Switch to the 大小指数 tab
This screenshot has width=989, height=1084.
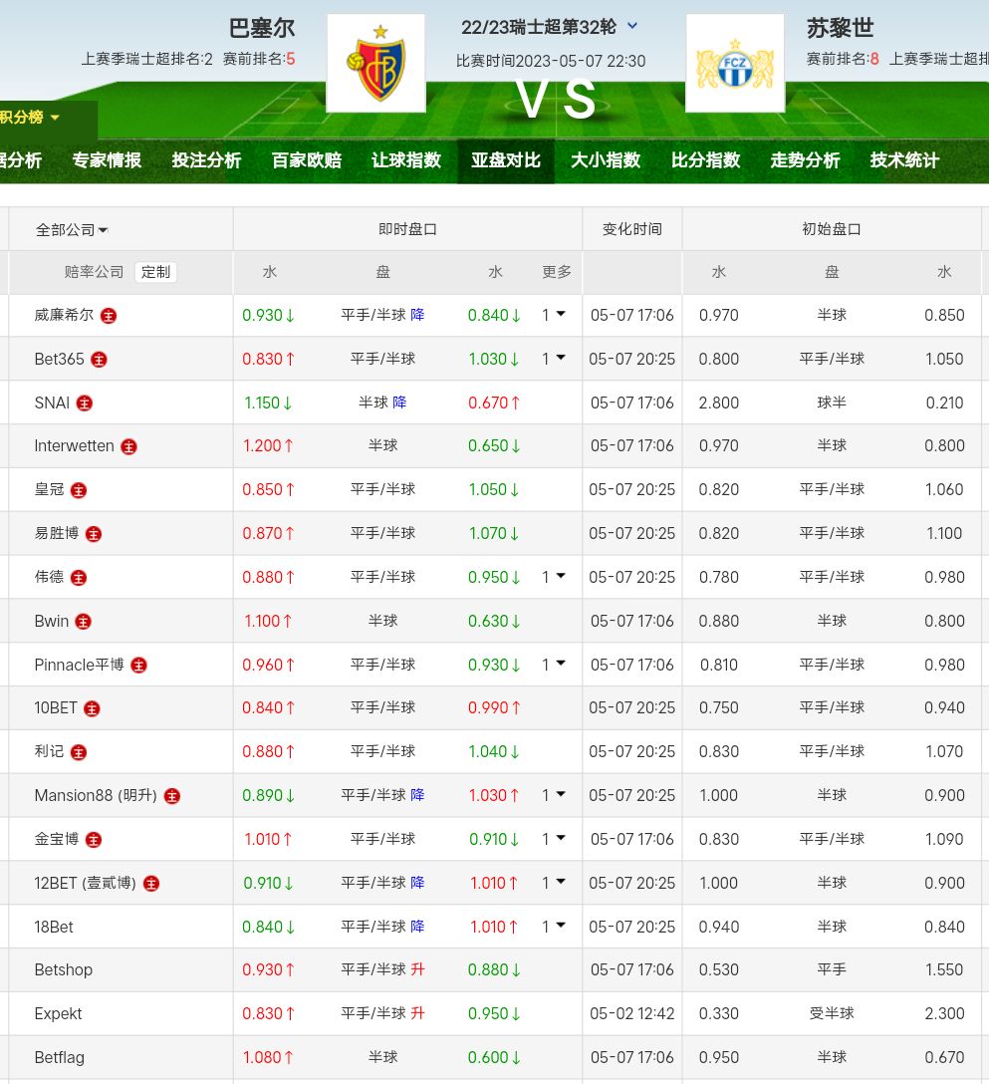[606, 160]
